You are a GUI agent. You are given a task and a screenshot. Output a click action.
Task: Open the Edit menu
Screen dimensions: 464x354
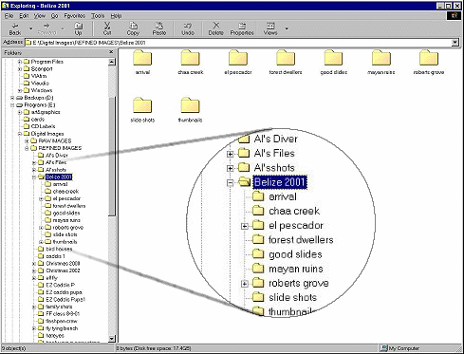point(24,15)
